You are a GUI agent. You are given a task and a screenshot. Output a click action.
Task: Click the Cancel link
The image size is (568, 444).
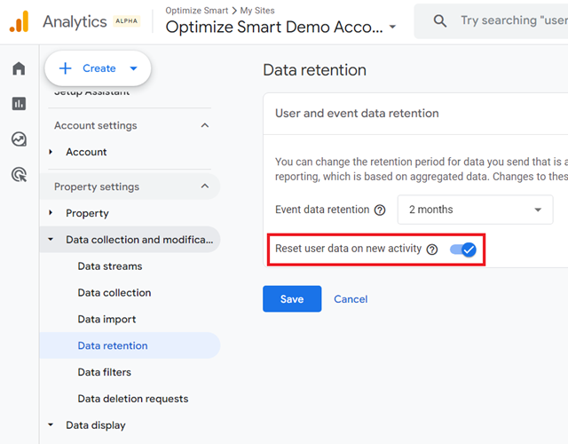(351, 299)
